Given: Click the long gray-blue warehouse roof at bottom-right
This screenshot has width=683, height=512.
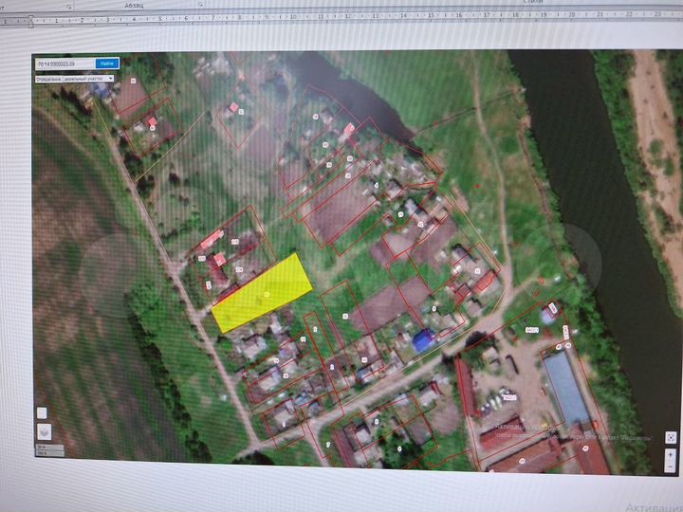Looking at the screenshot, I should click(565, 391).
